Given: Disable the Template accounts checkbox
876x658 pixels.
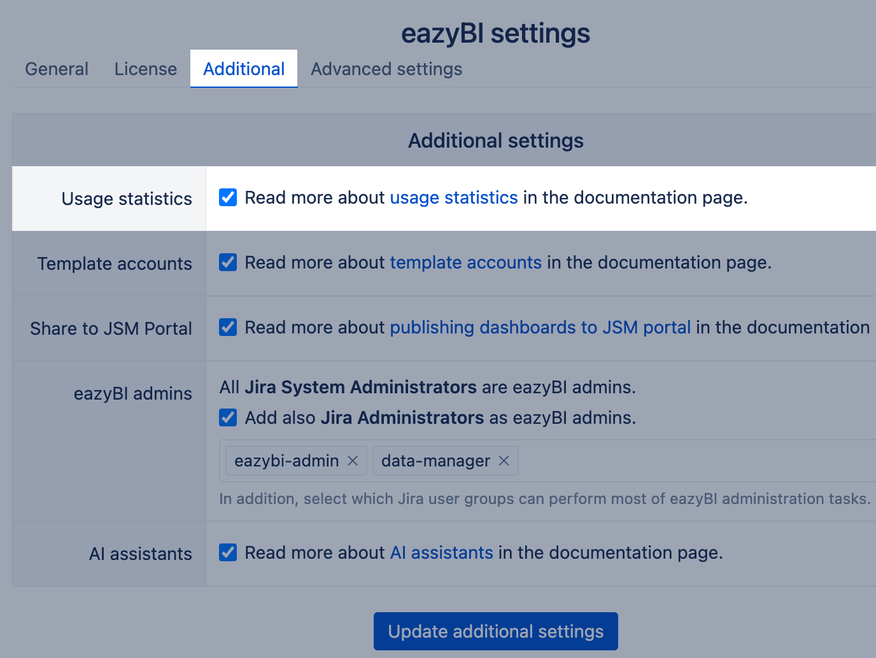Looking at the screenshot, I should (228, 262).
